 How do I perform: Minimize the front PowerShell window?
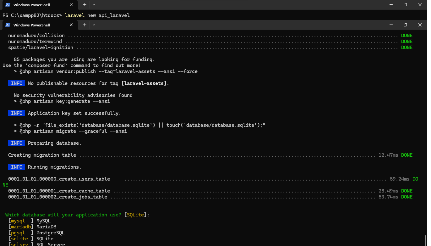pyautogui.click(x=391, y=25)
